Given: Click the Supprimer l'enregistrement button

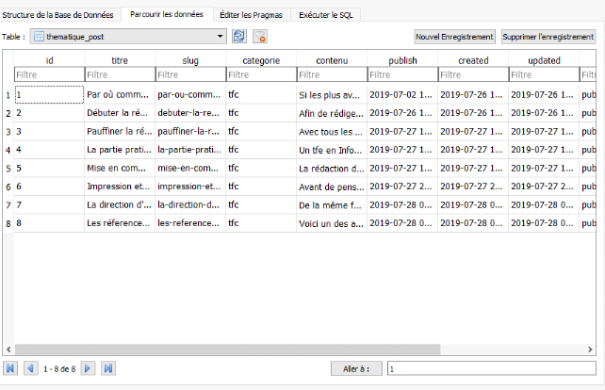Looking at the screenshot, I should click(548, 37).
